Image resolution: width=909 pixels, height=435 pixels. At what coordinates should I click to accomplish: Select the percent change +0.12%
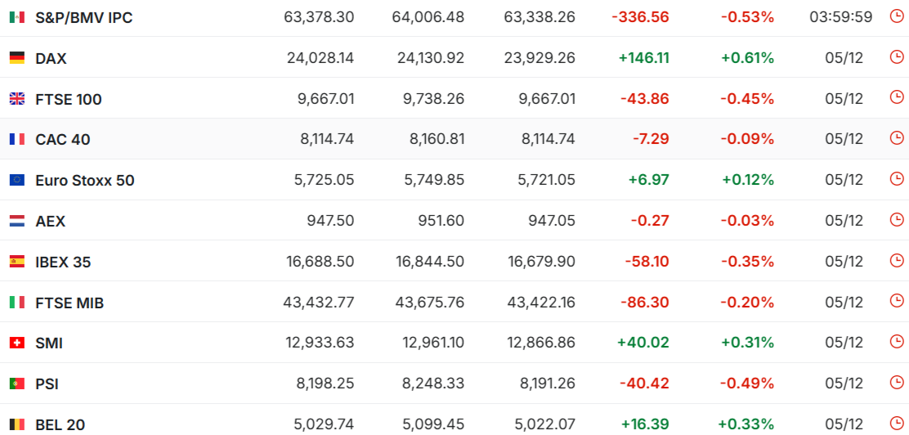[748, 181]
